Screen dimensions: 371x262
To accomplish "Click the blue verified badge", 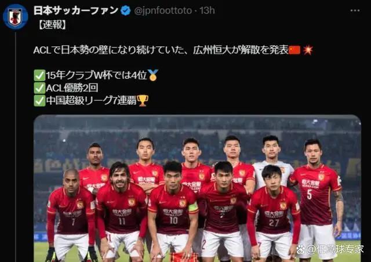I will (x=126, y=10).
